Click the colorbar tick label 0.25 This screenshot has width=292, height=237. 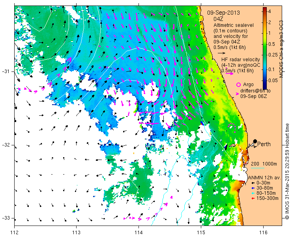[273, 55]
